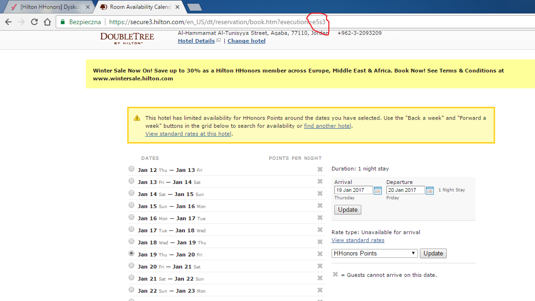Open the Departure date calendar icon
This screenshot has height=301, width=535.
430,191
